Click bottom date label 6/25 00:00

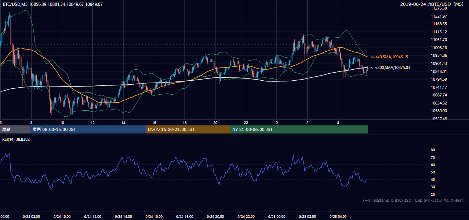pyautogui.click(x=277, y=217)
